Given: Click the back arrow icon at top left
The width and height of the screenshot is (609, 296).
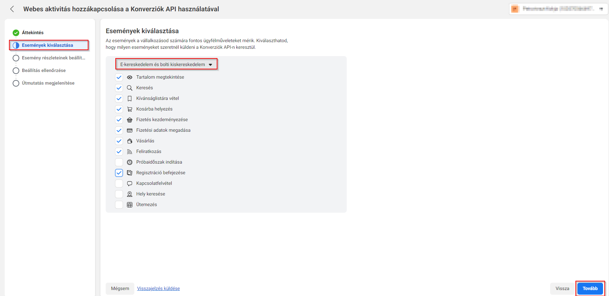Looking at the screenshot, I should pos(12,9).
